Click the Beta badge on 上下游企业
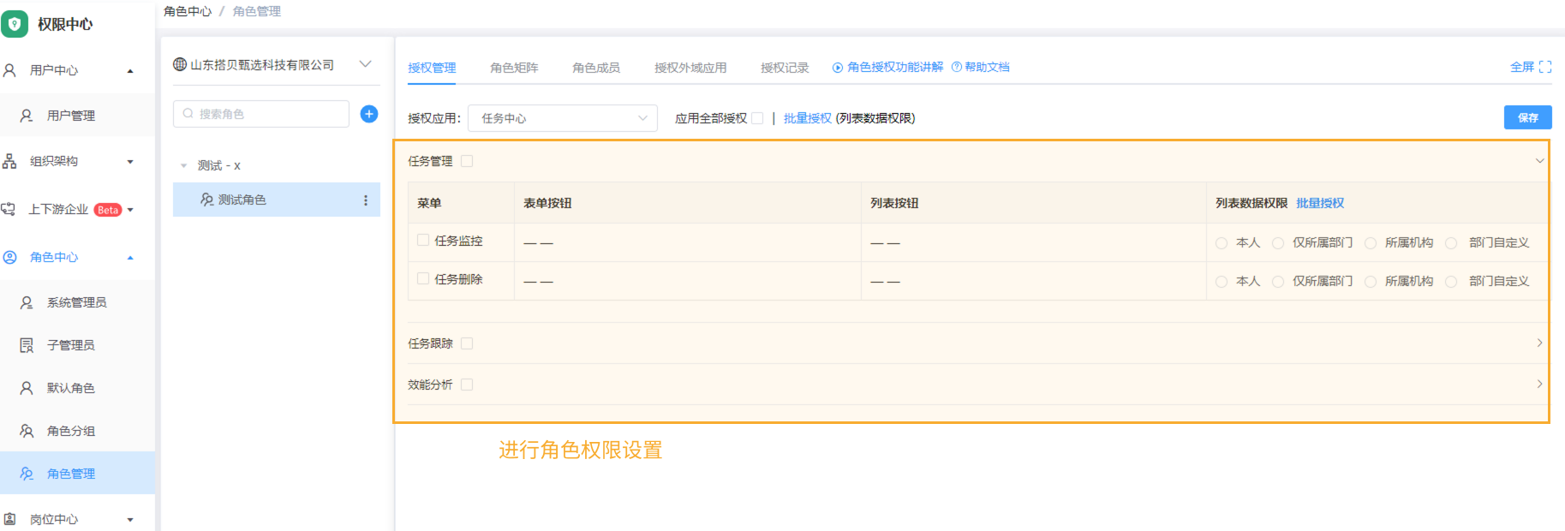Screen dimensions: 1565x531 [x=108, y=210]
